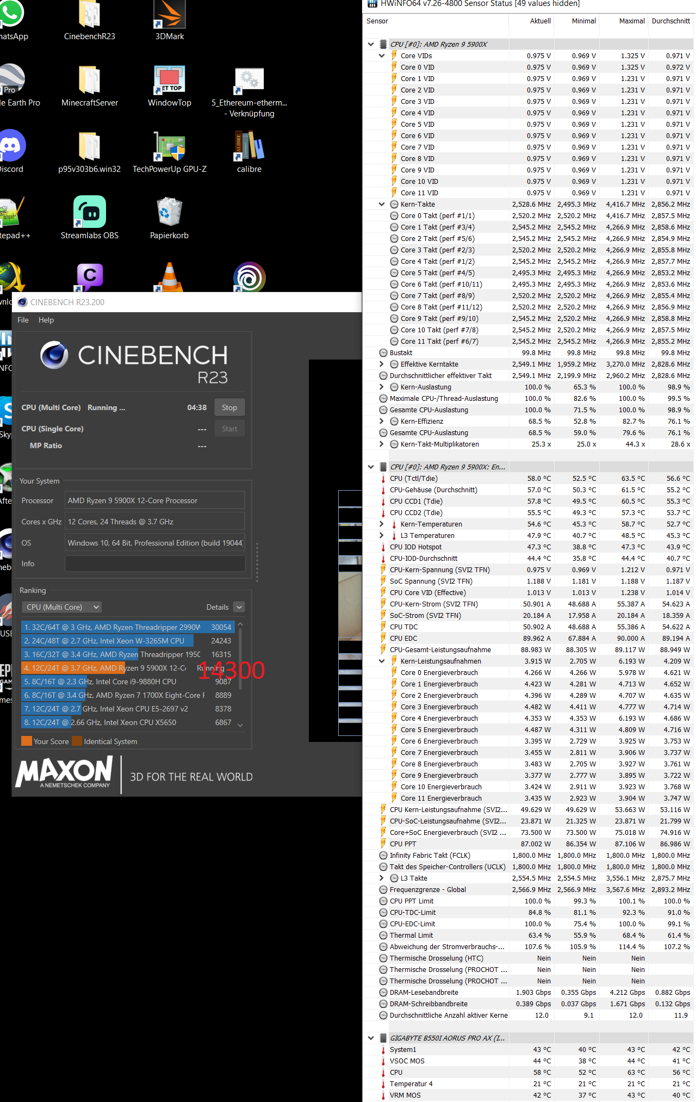Select the Threadripper 2990W ranking entry
This screenshot has height=1102, width=696.
pyautogui.click(x=128, y=627)
